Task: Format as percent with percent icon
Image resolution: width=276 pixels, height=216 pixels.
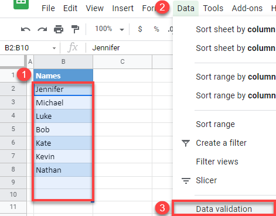Action: pyautogui.click(x=156, y=29)
